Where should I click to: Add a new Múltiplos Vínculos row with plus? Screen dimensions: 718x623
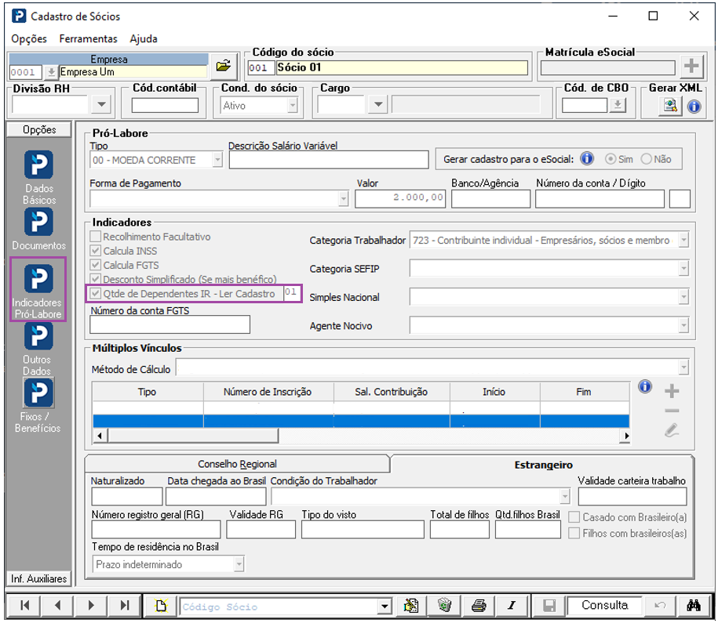[672, 391]
